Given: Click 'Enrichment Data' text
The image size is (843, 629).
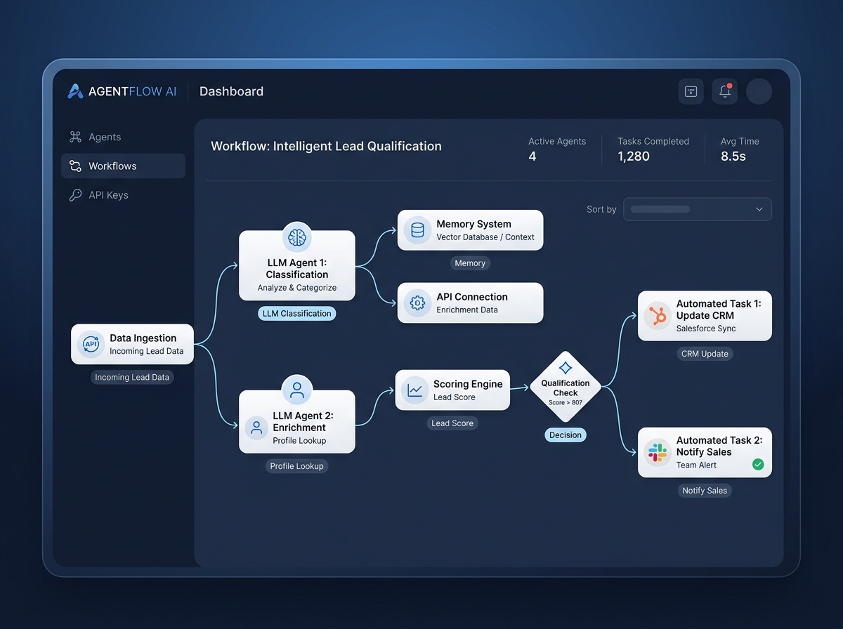Looking at the screenshot, I should click(467, 310).
